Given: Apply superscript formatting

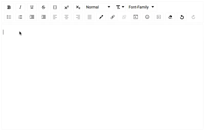Looking at the screenshot, I should 66,7.
